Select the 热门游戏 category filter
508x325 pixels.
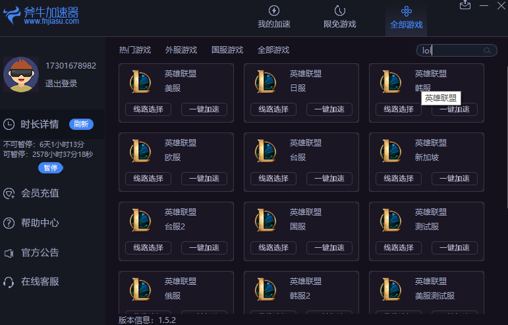135,50
